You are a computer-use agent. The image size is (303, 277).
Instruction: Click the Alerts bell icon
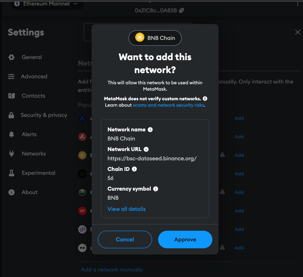point(11,135)
